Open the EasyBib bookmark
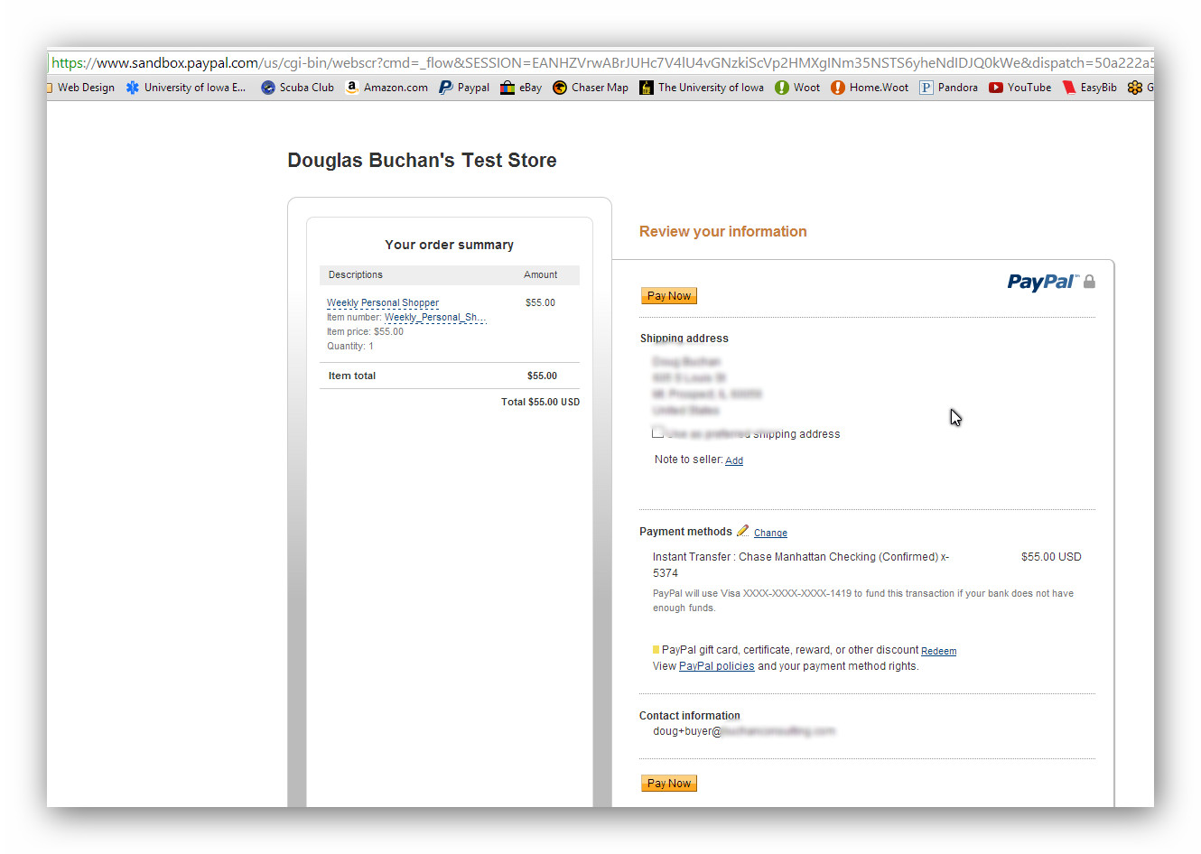The height and width of the screenshot is (854, 1201). coord(1090,88)
